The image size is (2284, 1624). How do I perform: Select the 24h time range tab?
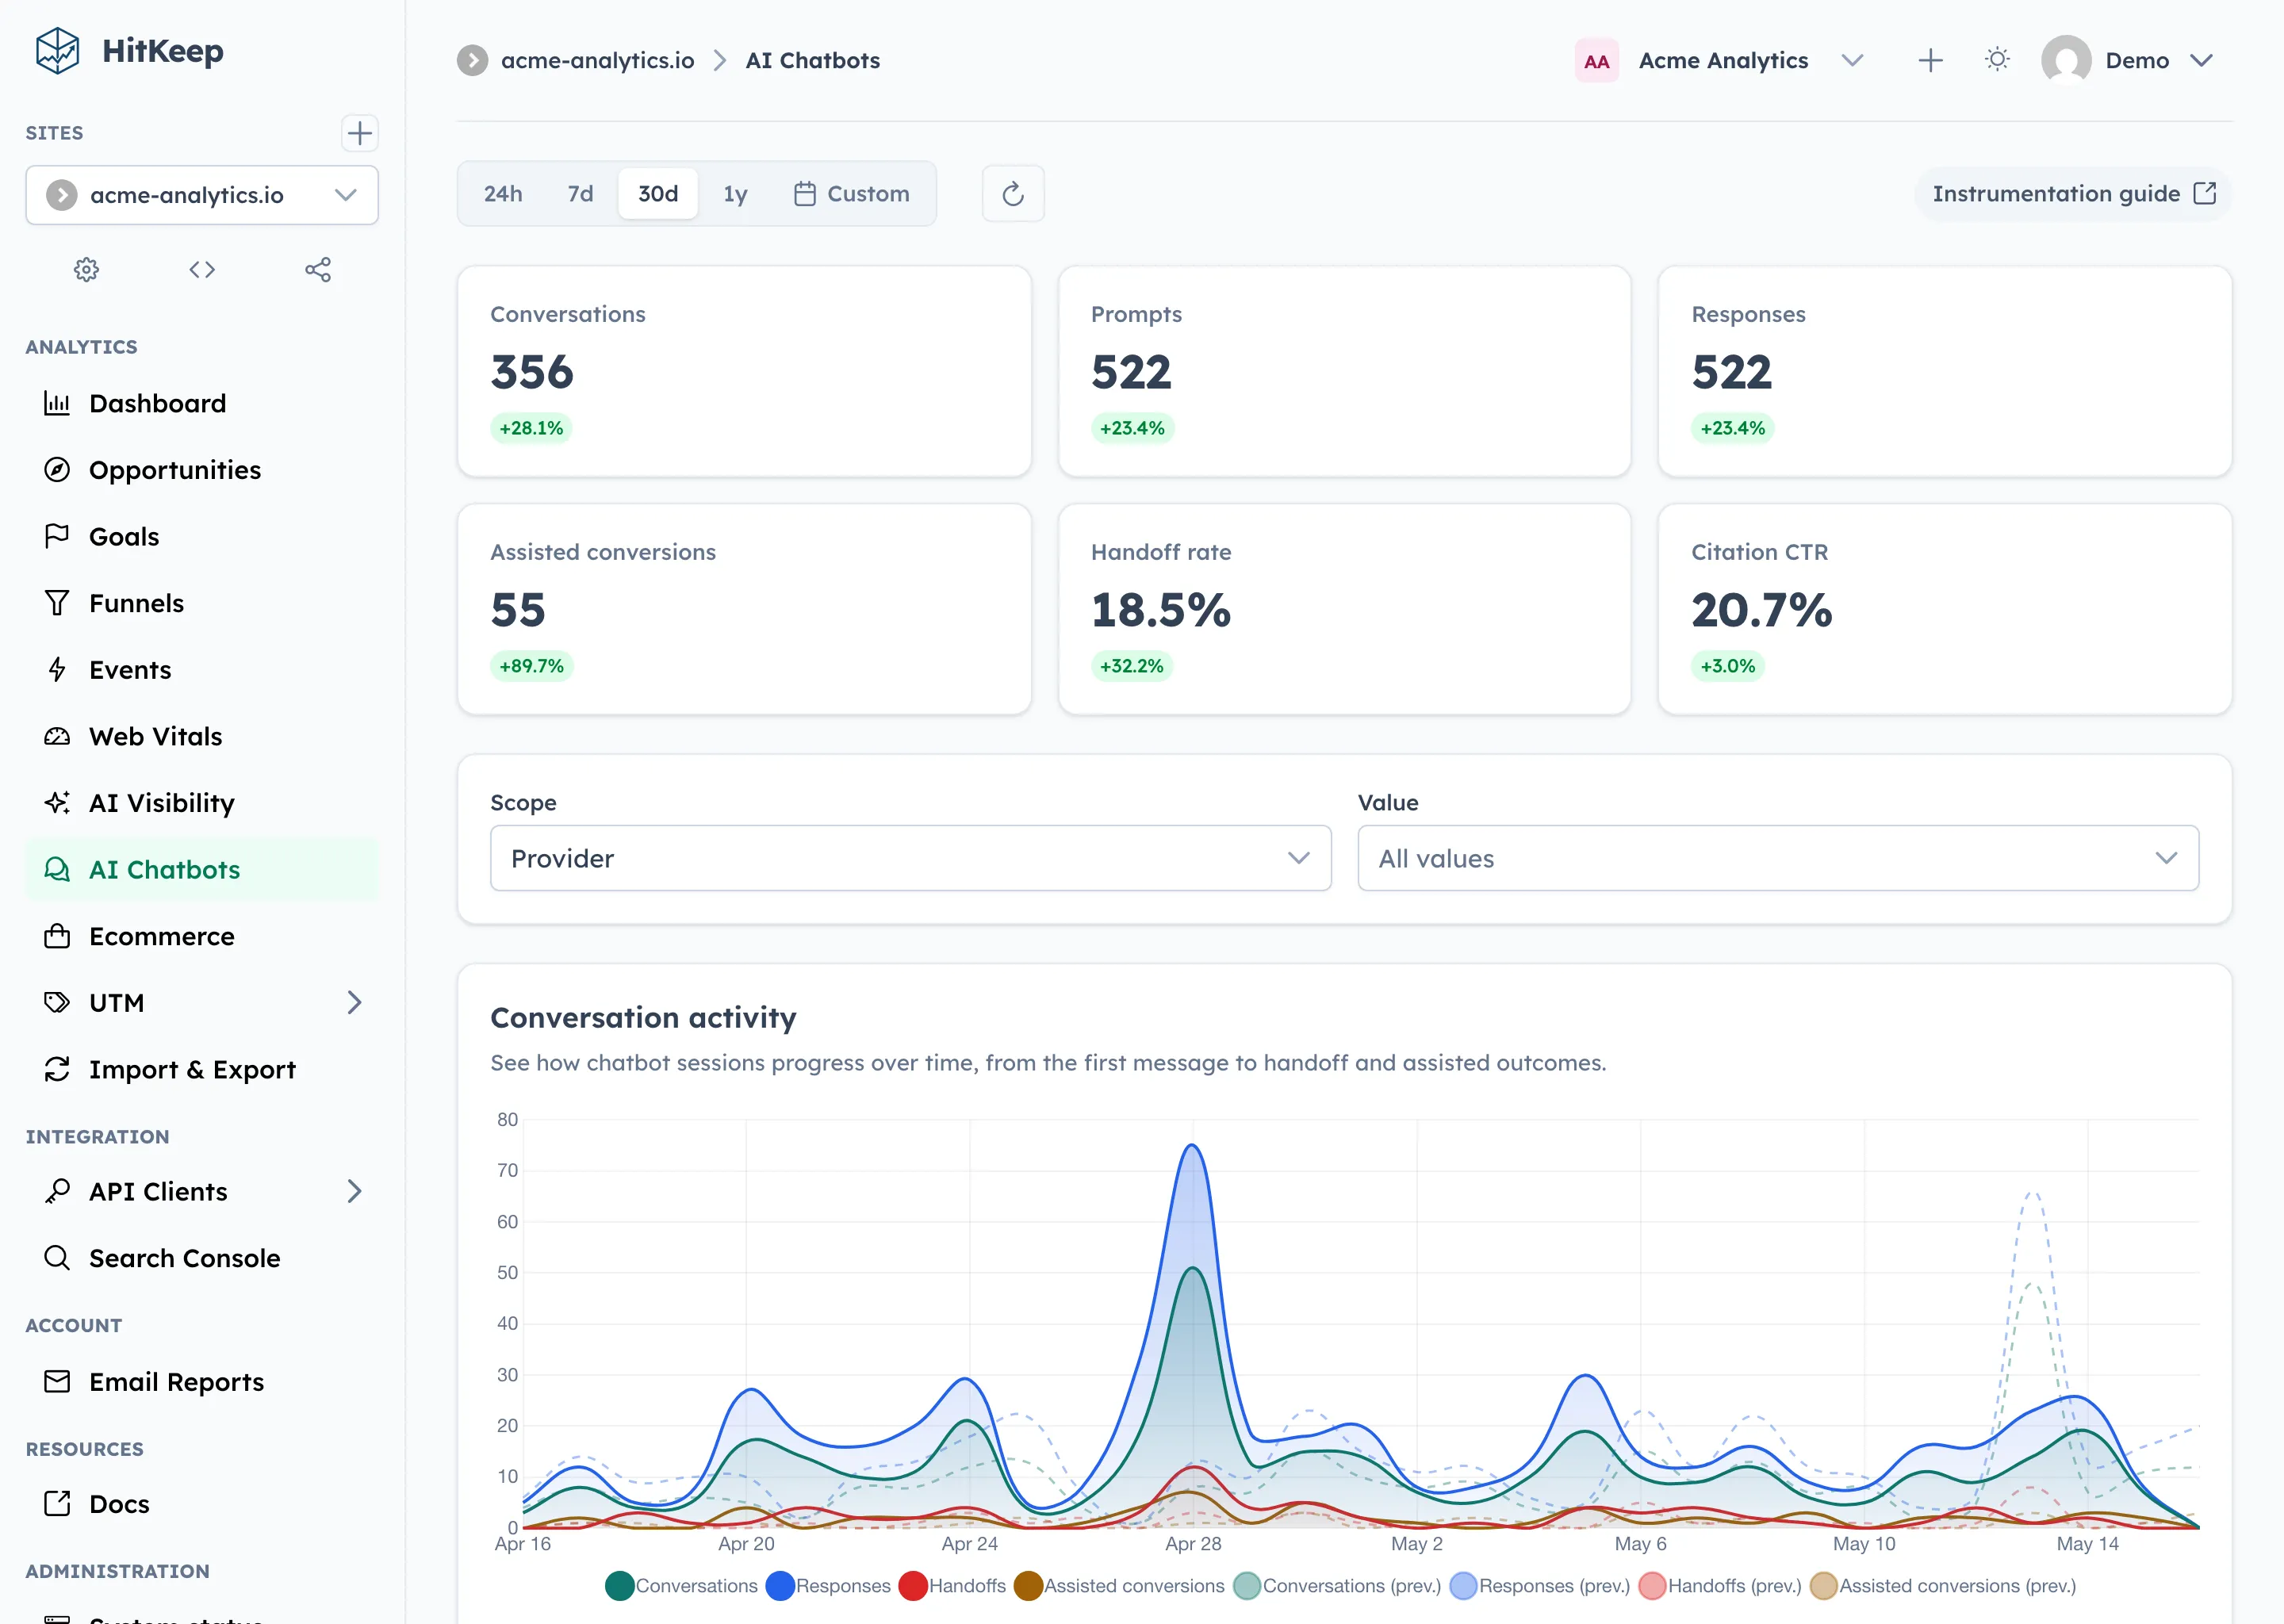[503, 194]
